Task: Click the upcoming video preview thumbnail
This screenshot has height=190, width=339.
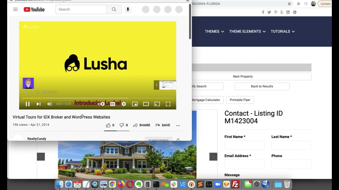Action: pyautogui.click(x=165, y=85)
